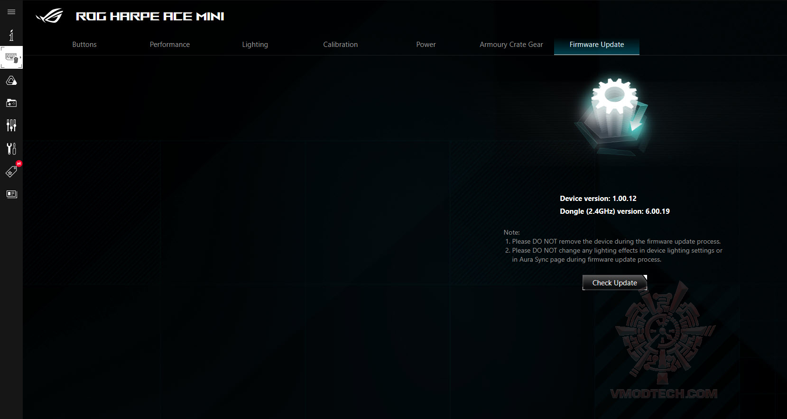Open the News panel icon in sidebar
The width and height of the screenshot is (787, 419).
click(11, 194)
